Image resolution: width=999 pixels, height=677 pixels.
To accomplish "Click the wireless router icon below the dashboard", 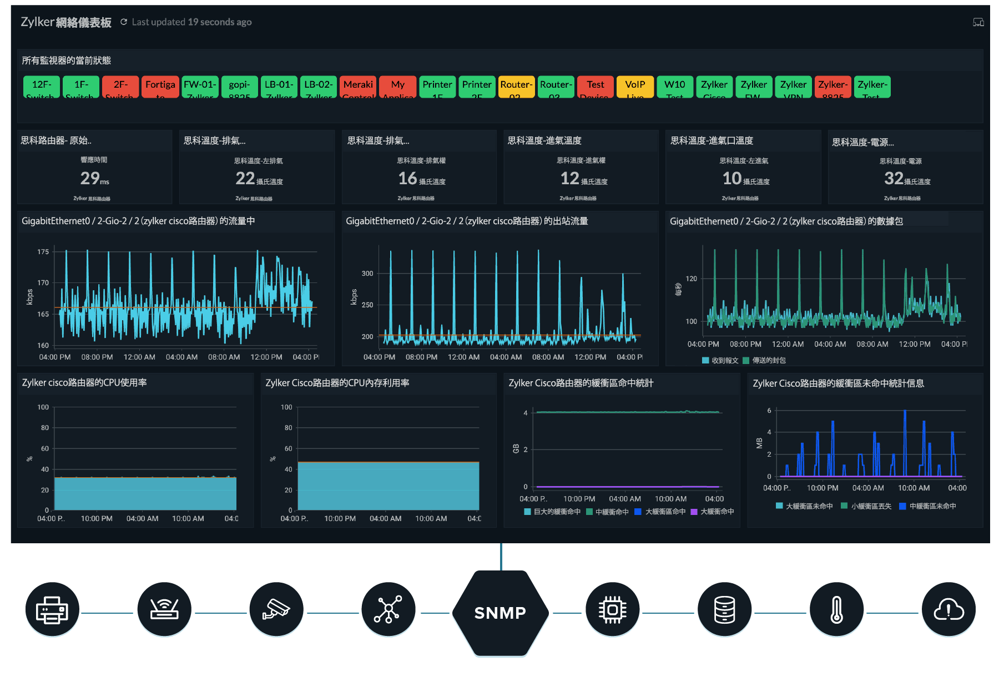I will point(164,609).
